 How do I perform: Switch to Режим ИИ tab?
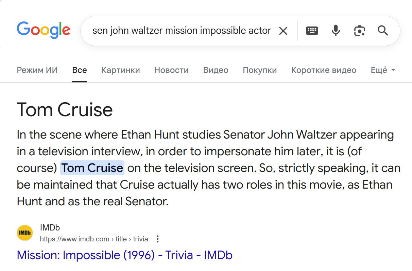pos(37,70)
